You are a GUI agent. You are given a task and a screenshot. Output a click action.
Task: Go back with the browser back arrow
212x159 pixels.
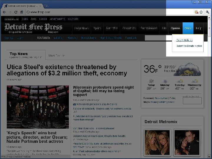coord(4,12)
